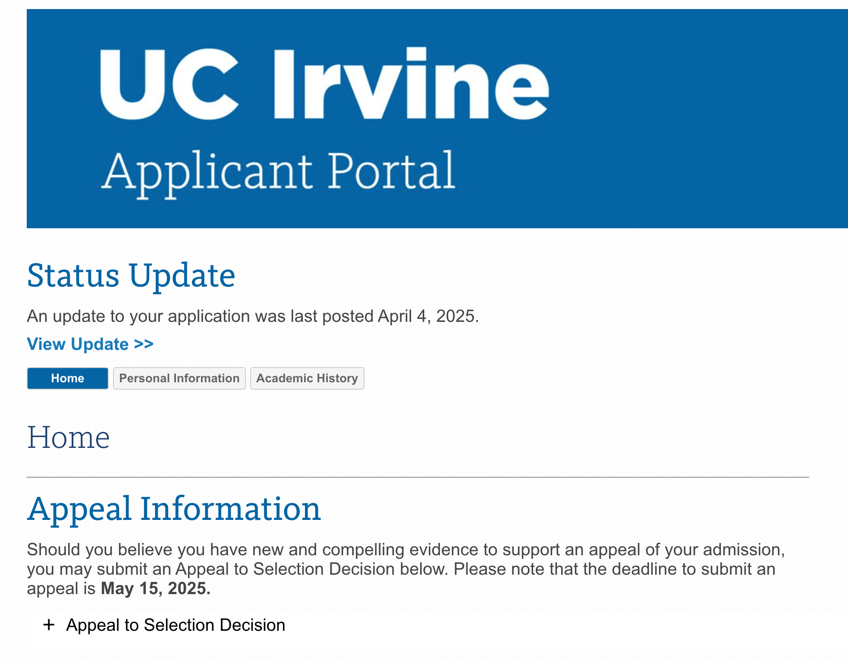
Task: Open the application status update
Action: [x=90, y=344]
